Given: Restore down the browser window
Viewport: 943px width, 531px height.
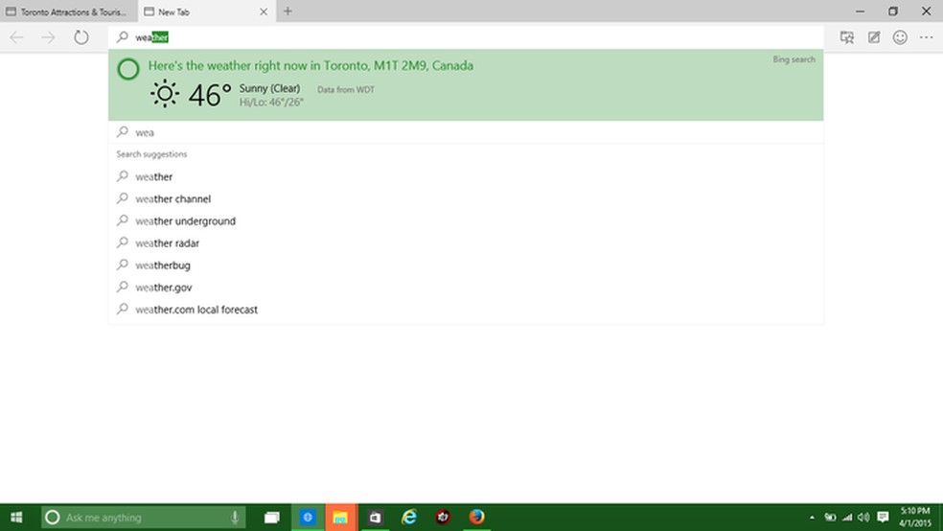Looking at the screenshot, I should tap(893, 12).
